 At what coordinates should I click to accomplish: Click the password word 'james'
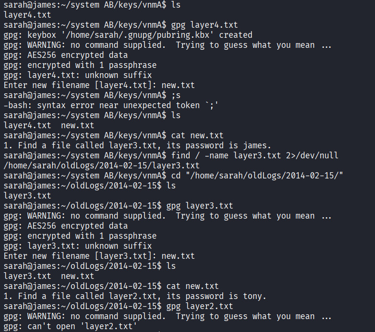pyautogui.click(x=256, y=145)
